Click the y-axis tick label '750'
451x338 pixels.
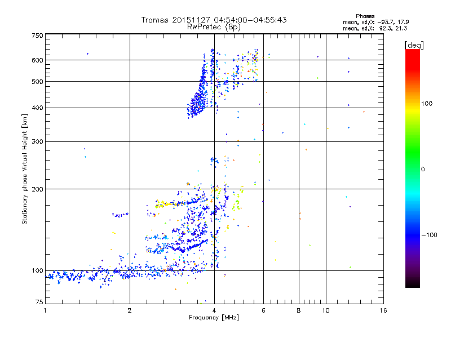coord(37,35)
